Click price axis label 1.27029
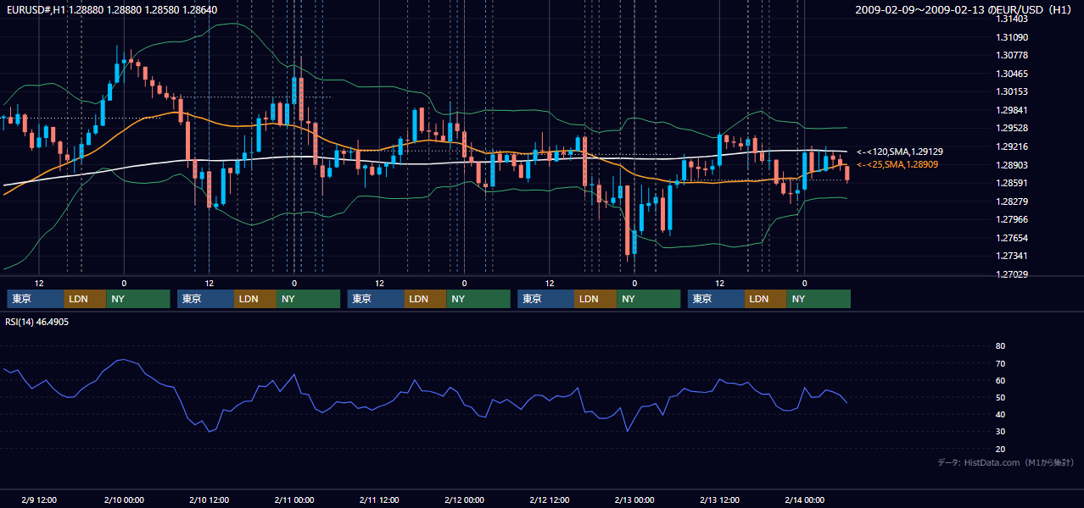The height and width of the screenshot is (508, 1084). 1012,274
